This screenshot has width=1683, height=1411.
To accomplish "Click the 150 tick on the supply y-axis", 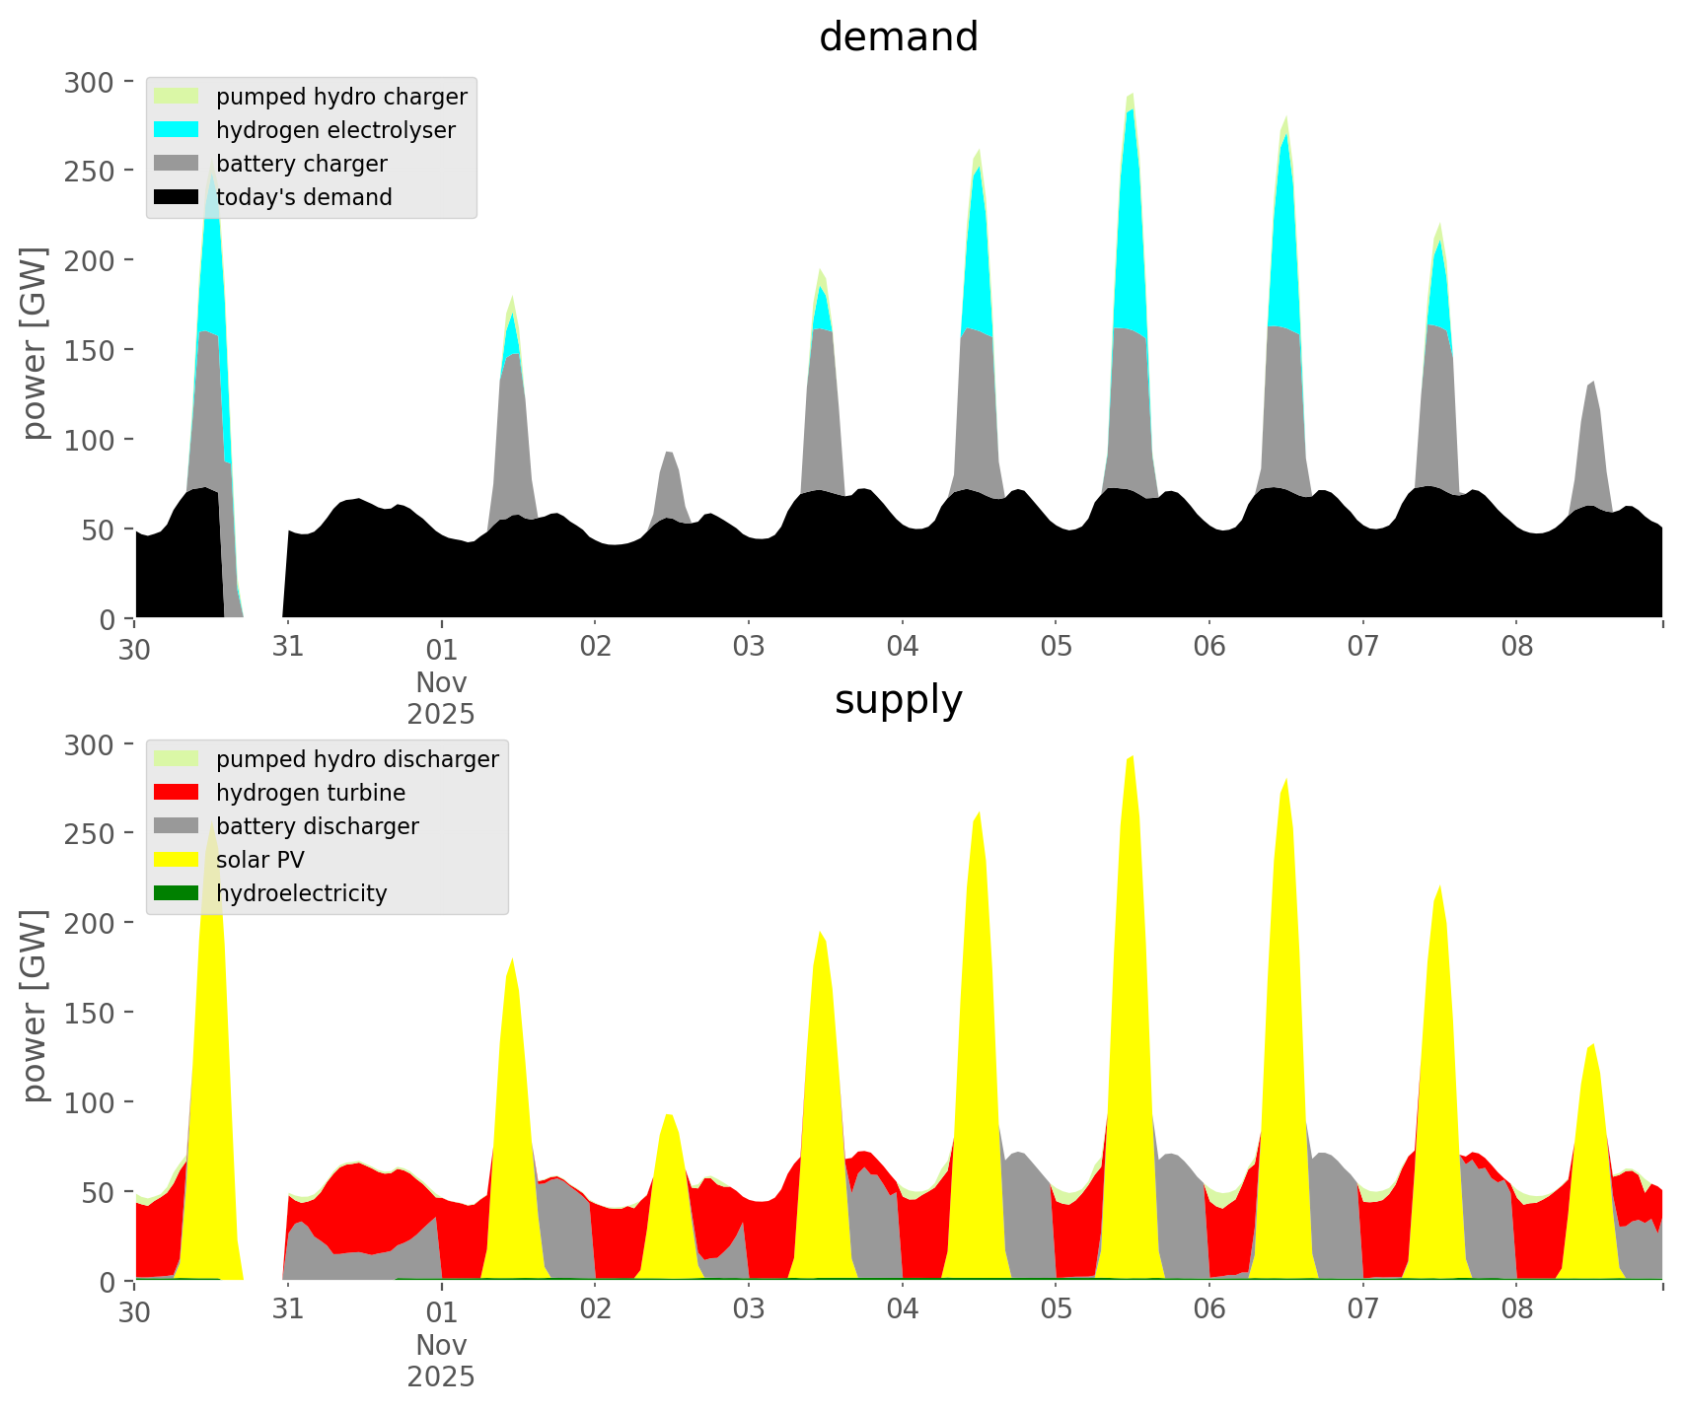I will tap(88, 1013).
